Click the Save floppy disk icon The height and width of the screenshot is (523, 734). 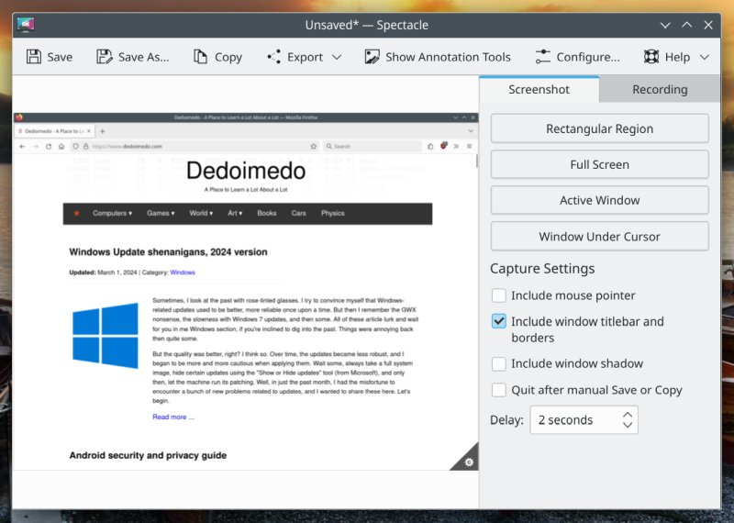coord(34,57)
